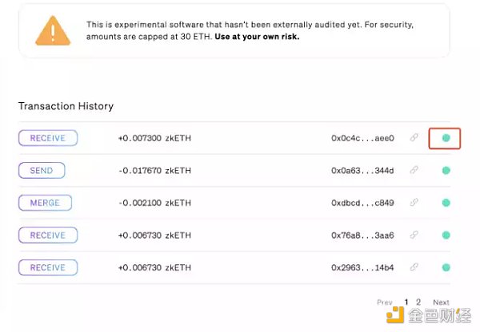
Task: Click link icon for 0x0c4c...aee0 transaction
Action: point(414,138)
